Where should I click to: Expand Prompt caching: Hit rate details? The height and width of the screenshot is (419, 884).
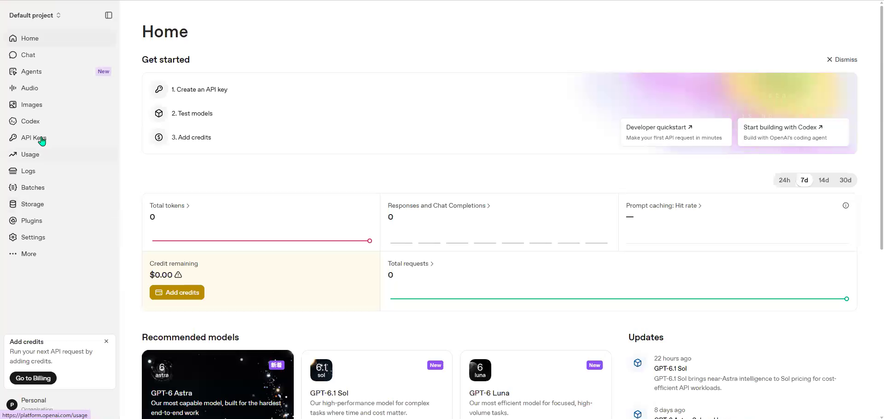(x=663, y=205)
